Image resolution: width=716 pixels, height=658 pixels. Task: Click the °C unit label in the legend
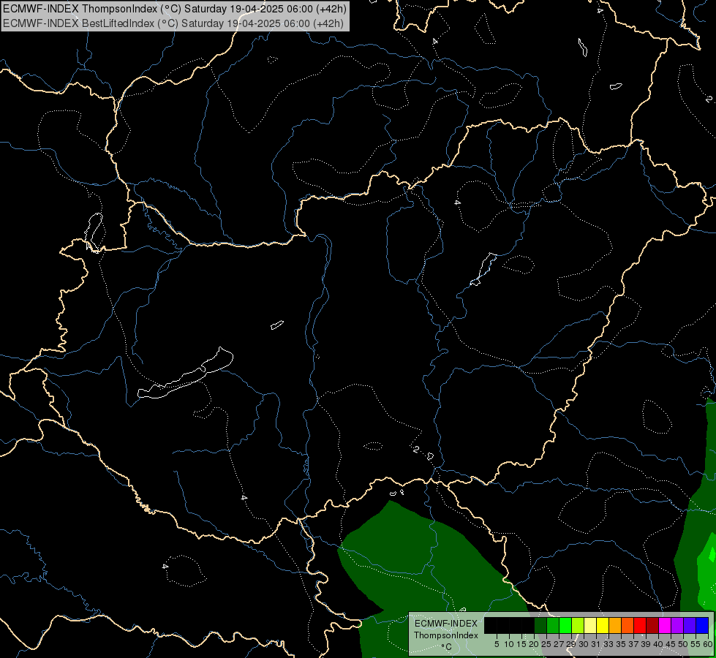pos(447,647)
